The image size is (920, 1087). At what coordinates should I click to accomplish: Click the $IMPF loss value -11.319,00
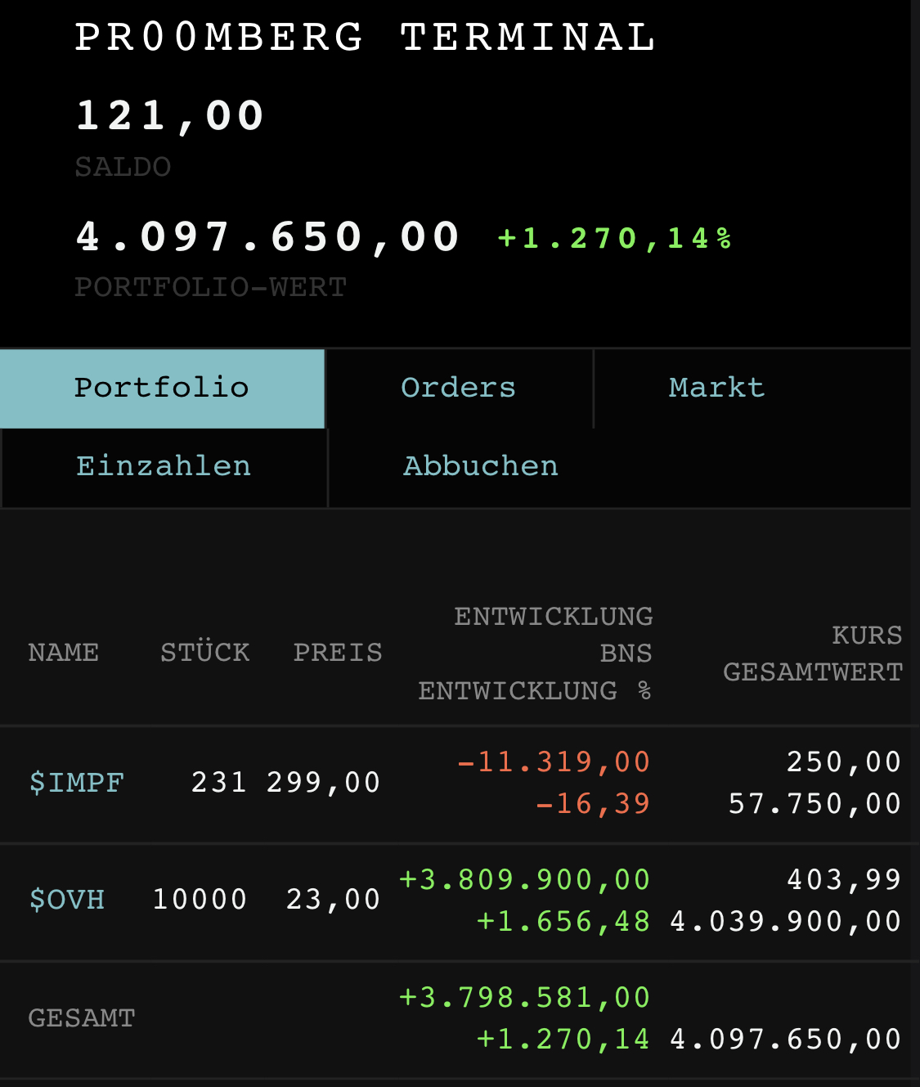coord(554,762)
